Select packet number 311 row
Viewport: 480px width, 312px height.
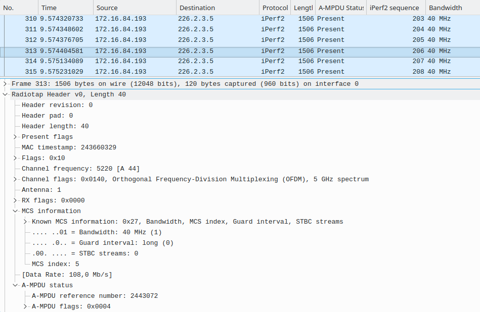pyautogui.click(x=240, y=29)
